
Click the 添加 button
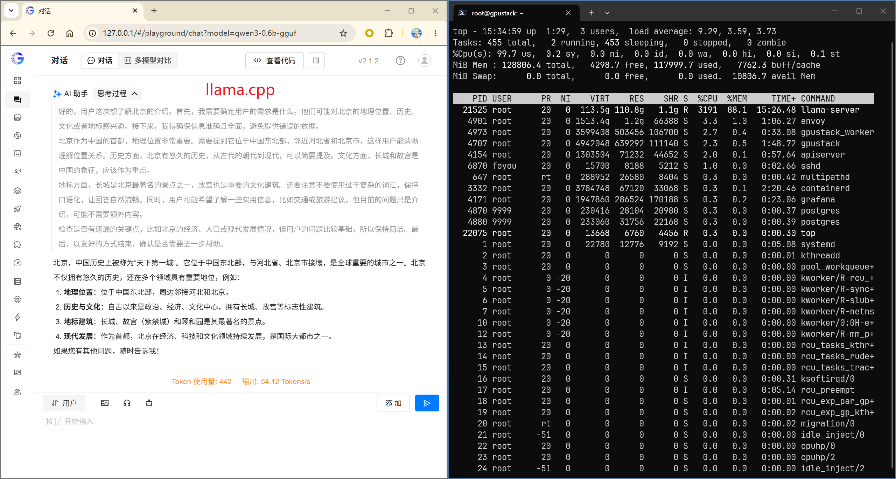click(x=393, y=403)
